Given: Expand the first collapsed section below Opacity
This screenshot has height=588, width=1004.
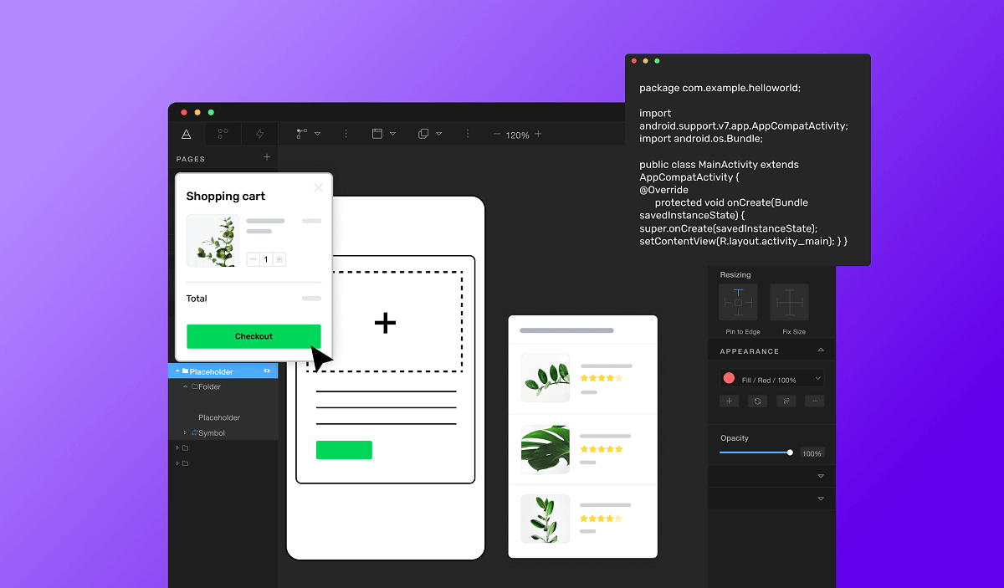Looking at the screenshot, I should tap(821, 476).
